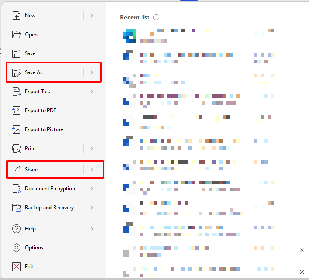The width and height of the screenshot is (309, 280).
Task: Click the Open folder icon
Action: [x=16, y=35]
